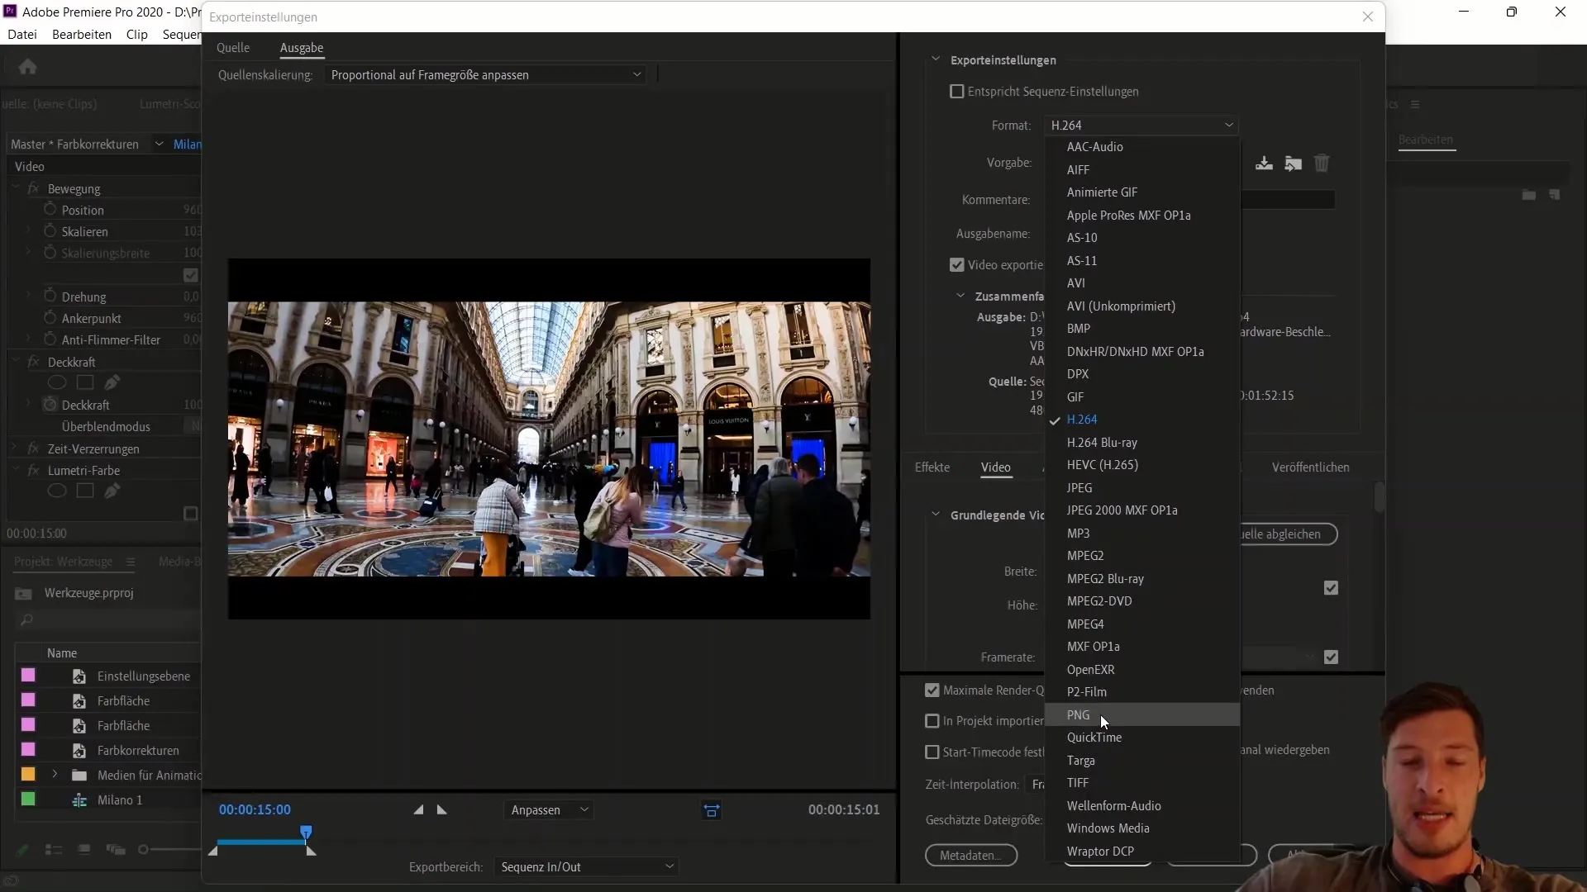Open the Format H.264 dropdown

(x=1141, y=126)
